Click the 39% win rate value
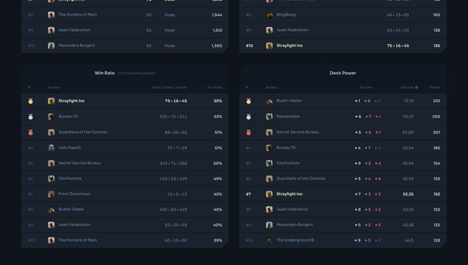This screenshot has height=265, width=468. [218, 240]
